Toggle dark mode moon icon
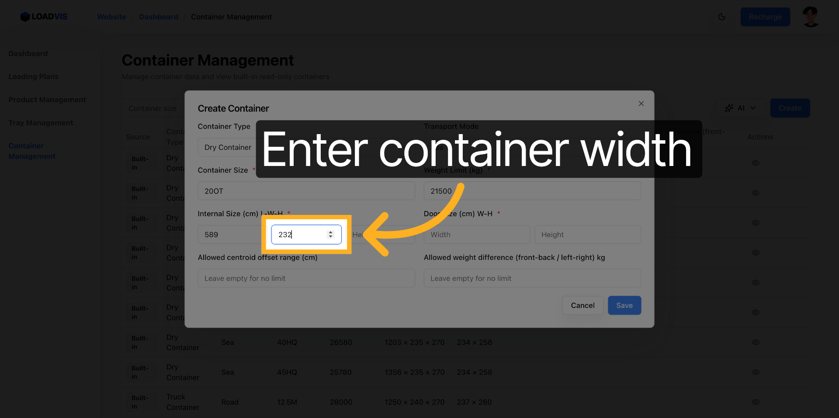 tap(721, 17)
